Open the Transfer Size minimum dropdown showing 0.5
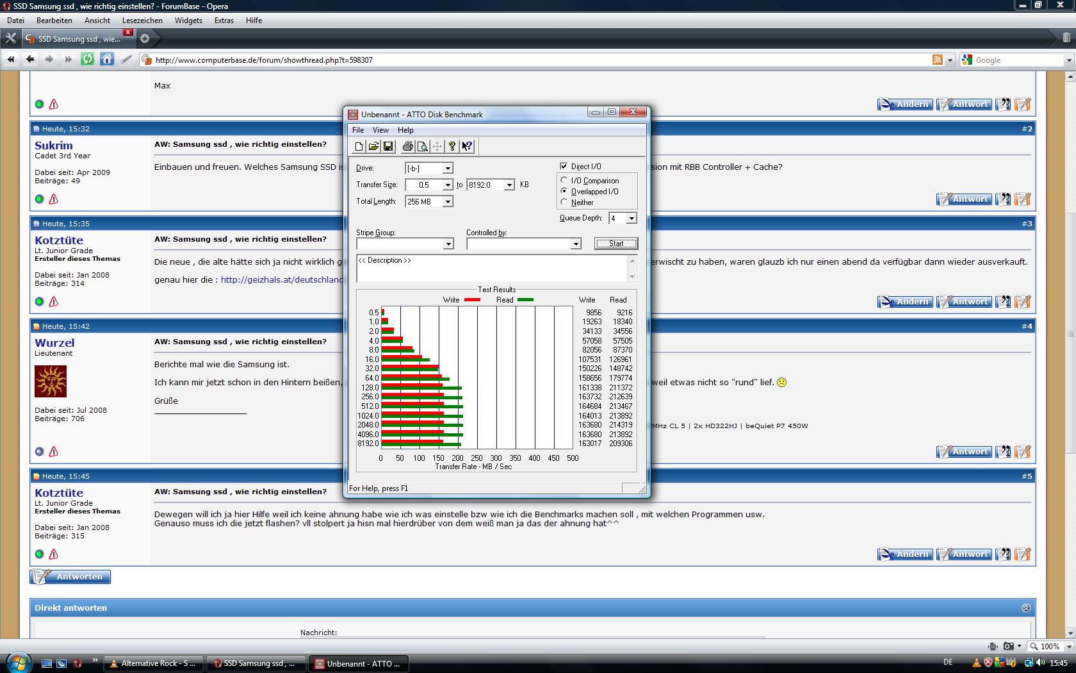The image size is (1076, 673). (x=448, y=185)
